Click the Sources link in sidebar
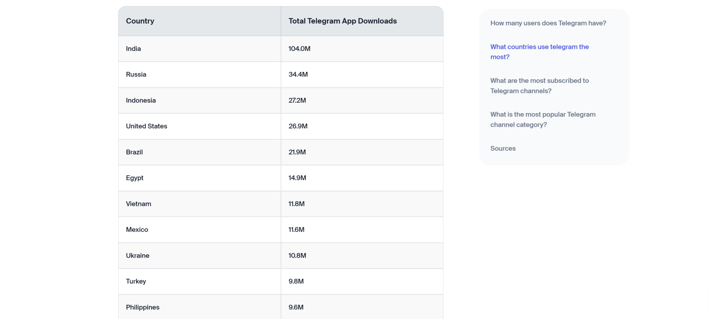Viewport: 710px width, 319px height. click(503, 148)
